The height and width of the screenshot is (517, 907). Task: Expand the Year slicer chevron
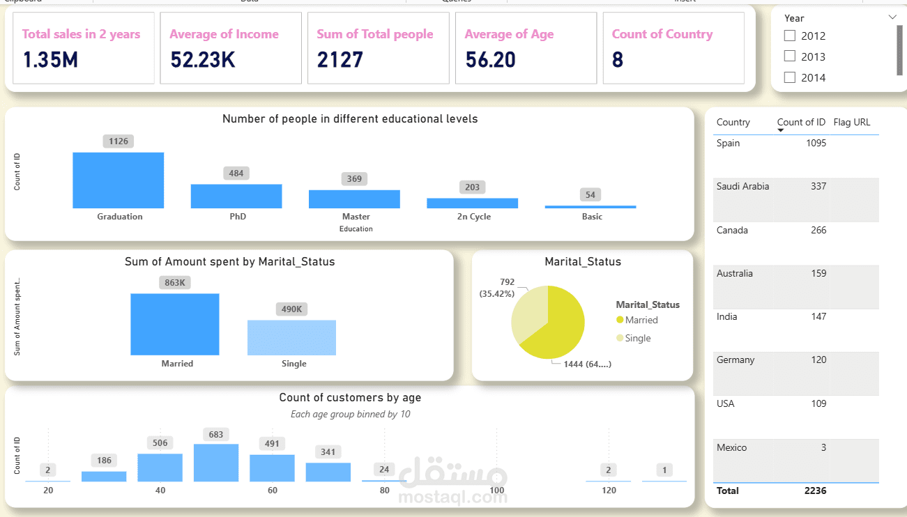[892, 17]
